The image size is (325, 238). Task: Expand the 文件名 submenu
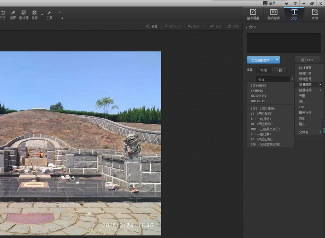click(x=310, y=132)
